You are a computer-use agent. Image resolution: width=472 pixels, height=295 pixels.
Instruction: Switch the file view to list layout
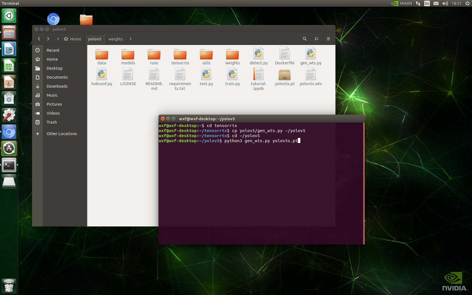[316, 39]
